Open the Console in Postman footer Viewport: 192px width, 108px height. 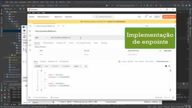click(x=55, y=97)
